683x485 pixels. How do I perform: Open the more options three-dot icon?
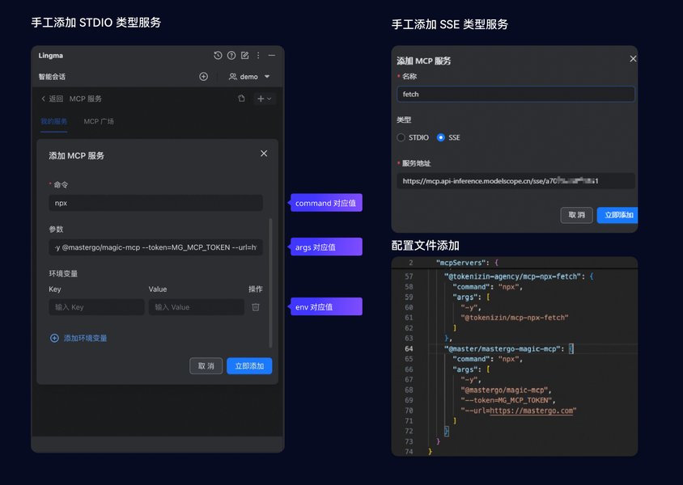[258, 55]
